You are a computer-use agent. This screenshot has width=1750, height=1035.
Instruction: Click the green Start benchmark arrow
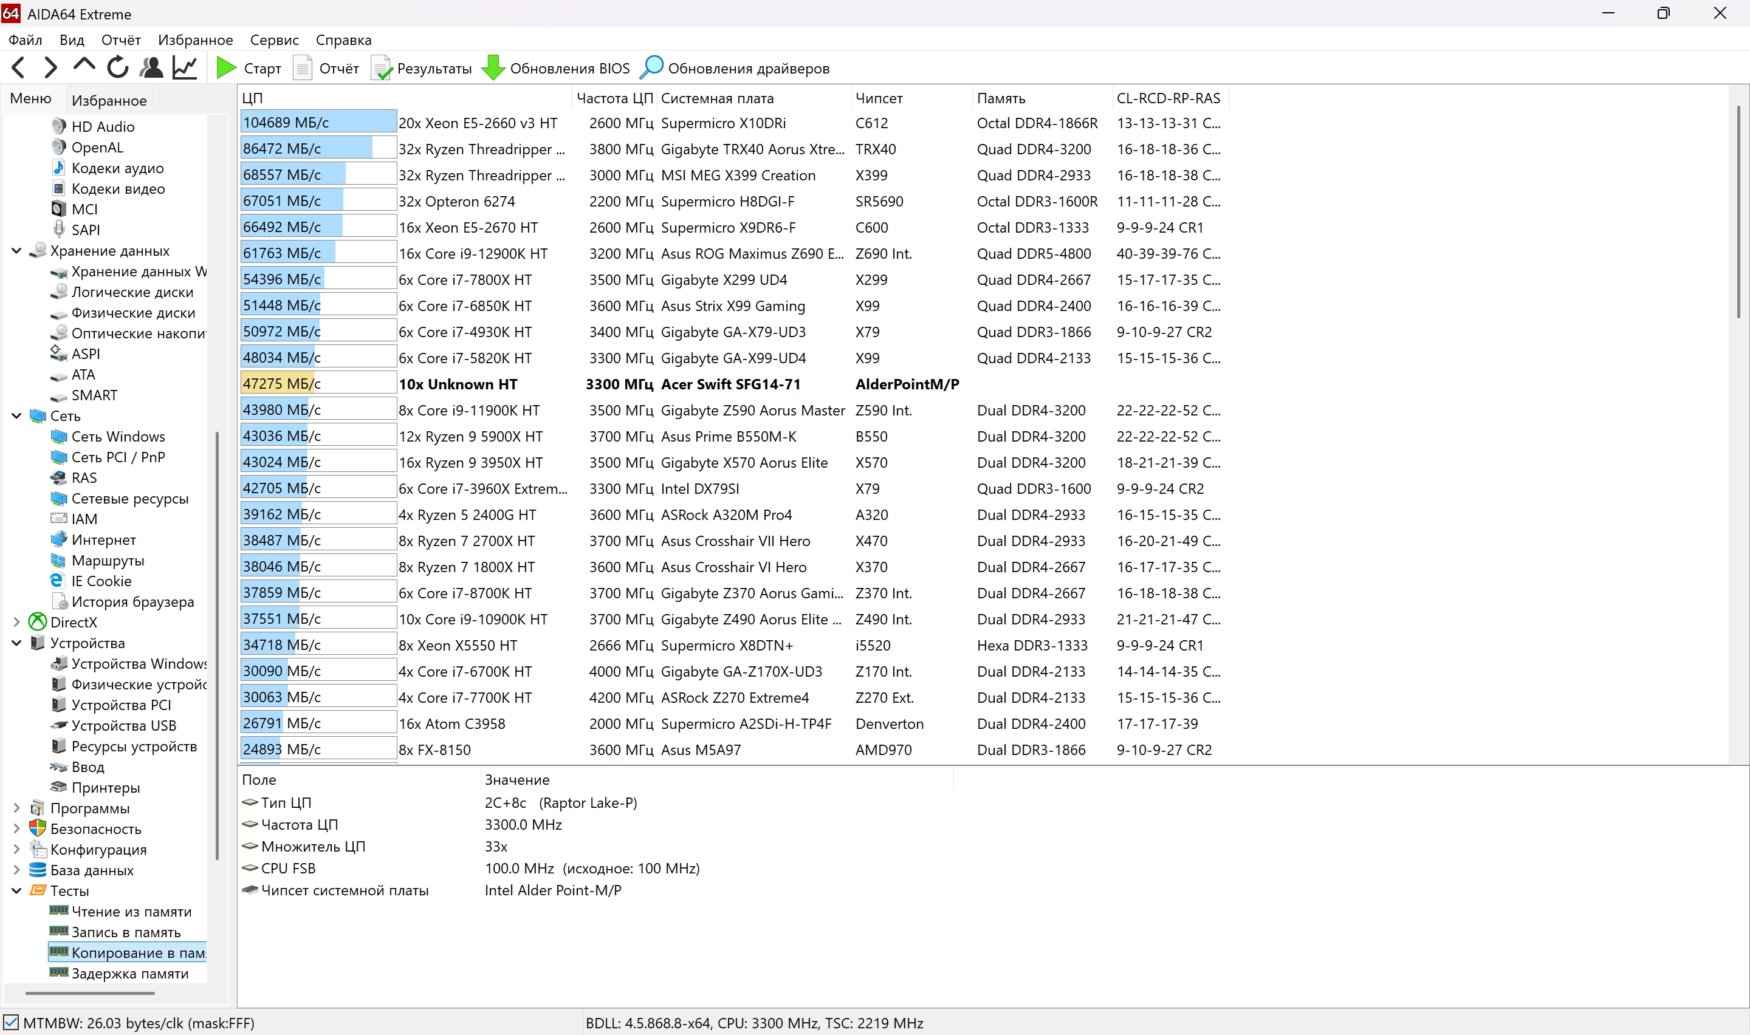coord(226,67)
